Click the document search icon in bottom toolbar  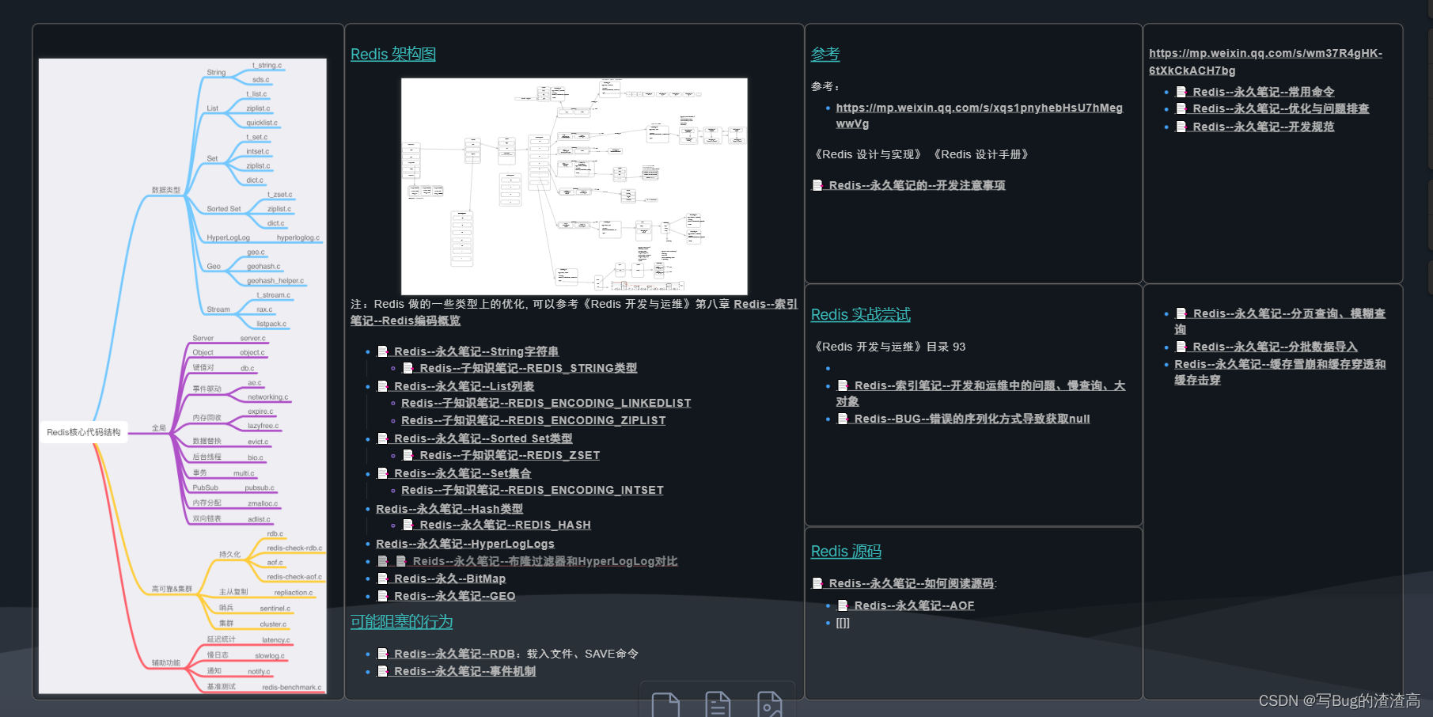point(769,705)
